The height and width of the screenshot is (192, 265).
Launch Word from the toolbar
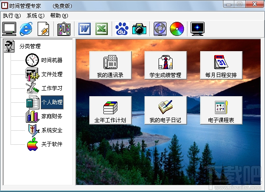click(x=85, y=29)
